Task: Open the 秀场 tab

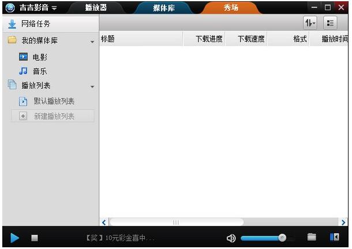Action: point(231,8)
